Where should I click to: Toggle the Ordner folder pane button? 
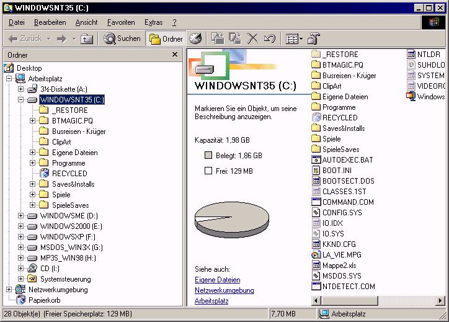[x=166, y=38]
